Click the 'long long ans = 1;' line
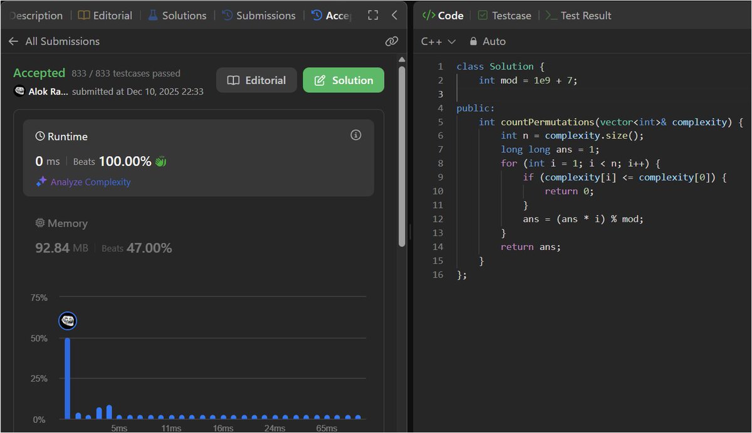Image resolution: width=752 pixels, height=433 pixels. point(550,150)
